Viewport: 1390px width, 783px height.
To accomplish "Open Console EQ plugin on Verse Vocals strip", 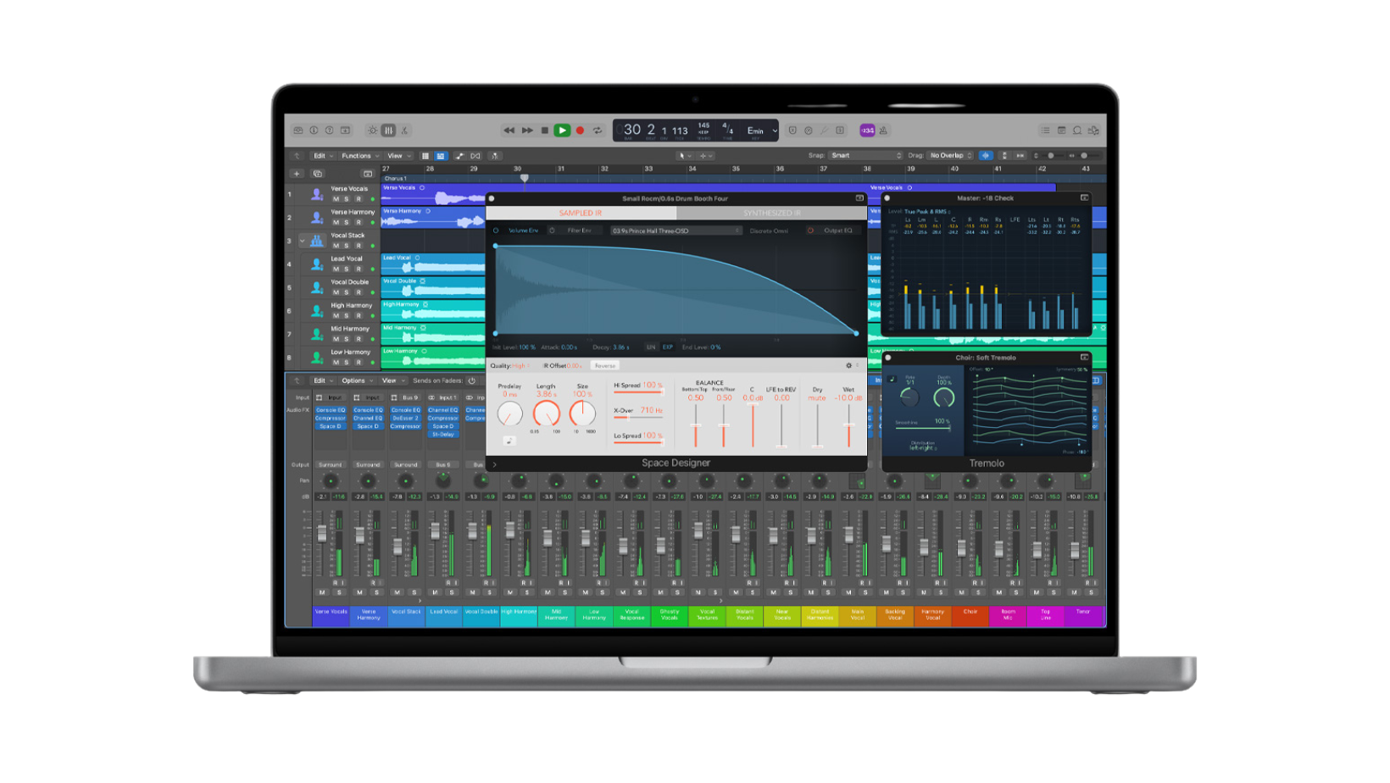I will [331, 410].
